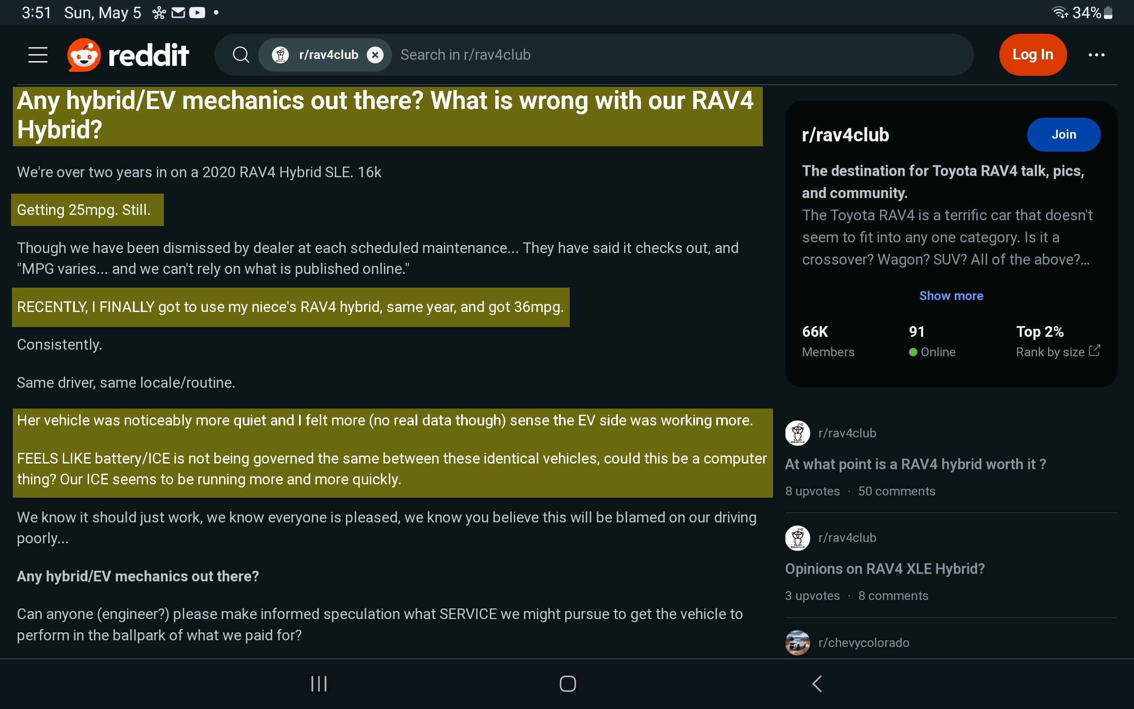Screen dimensions: 1134x709
Task: Open post 'Opinions on RAV4 XLE Hybrid?'
Action: tap(885, 569)
